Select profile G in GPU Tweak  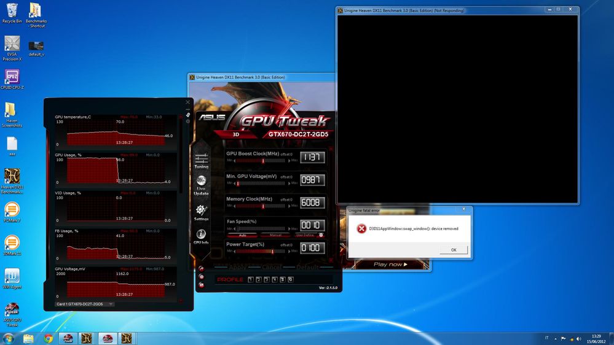(x=291, y=279)
